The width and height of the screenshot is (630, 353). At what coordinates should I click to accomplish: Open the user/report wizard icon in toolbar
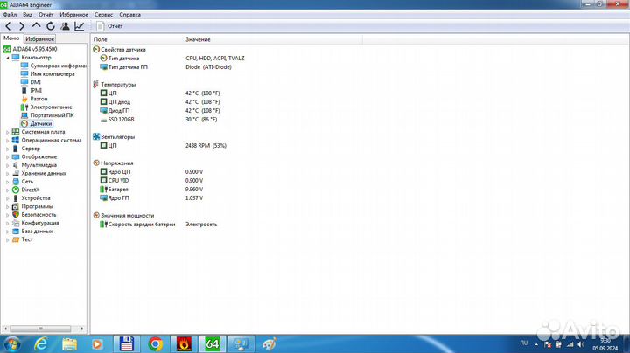[x=65, y=26]
